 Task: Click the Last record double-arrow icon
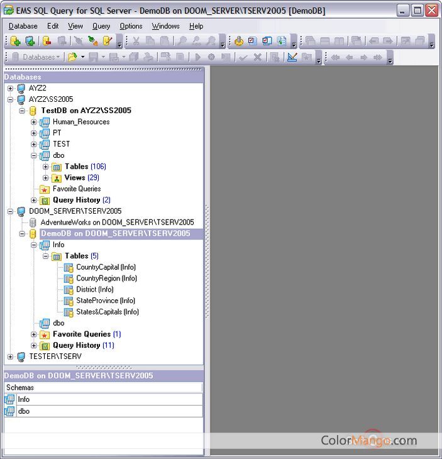tap(378, 57)
